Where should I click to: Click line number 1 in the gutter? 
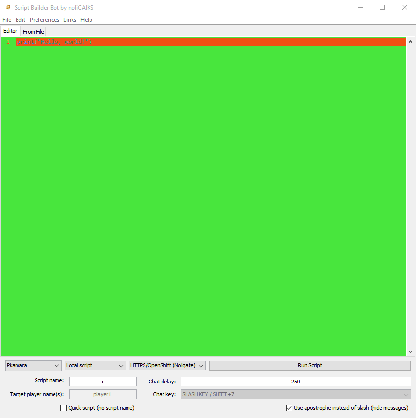click(x=8, y=42)
